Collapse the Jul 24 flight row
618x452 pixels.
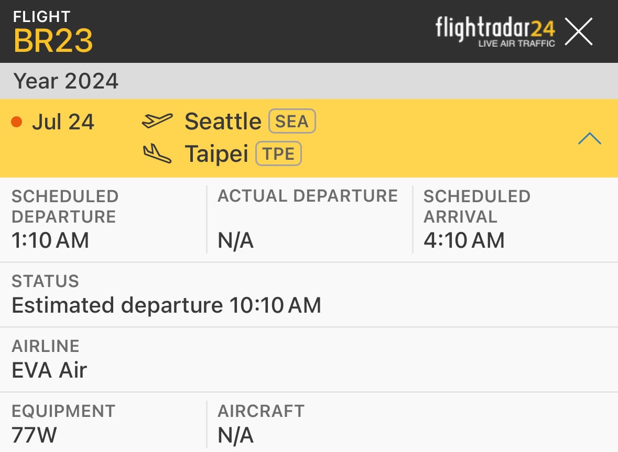[589, 139]
